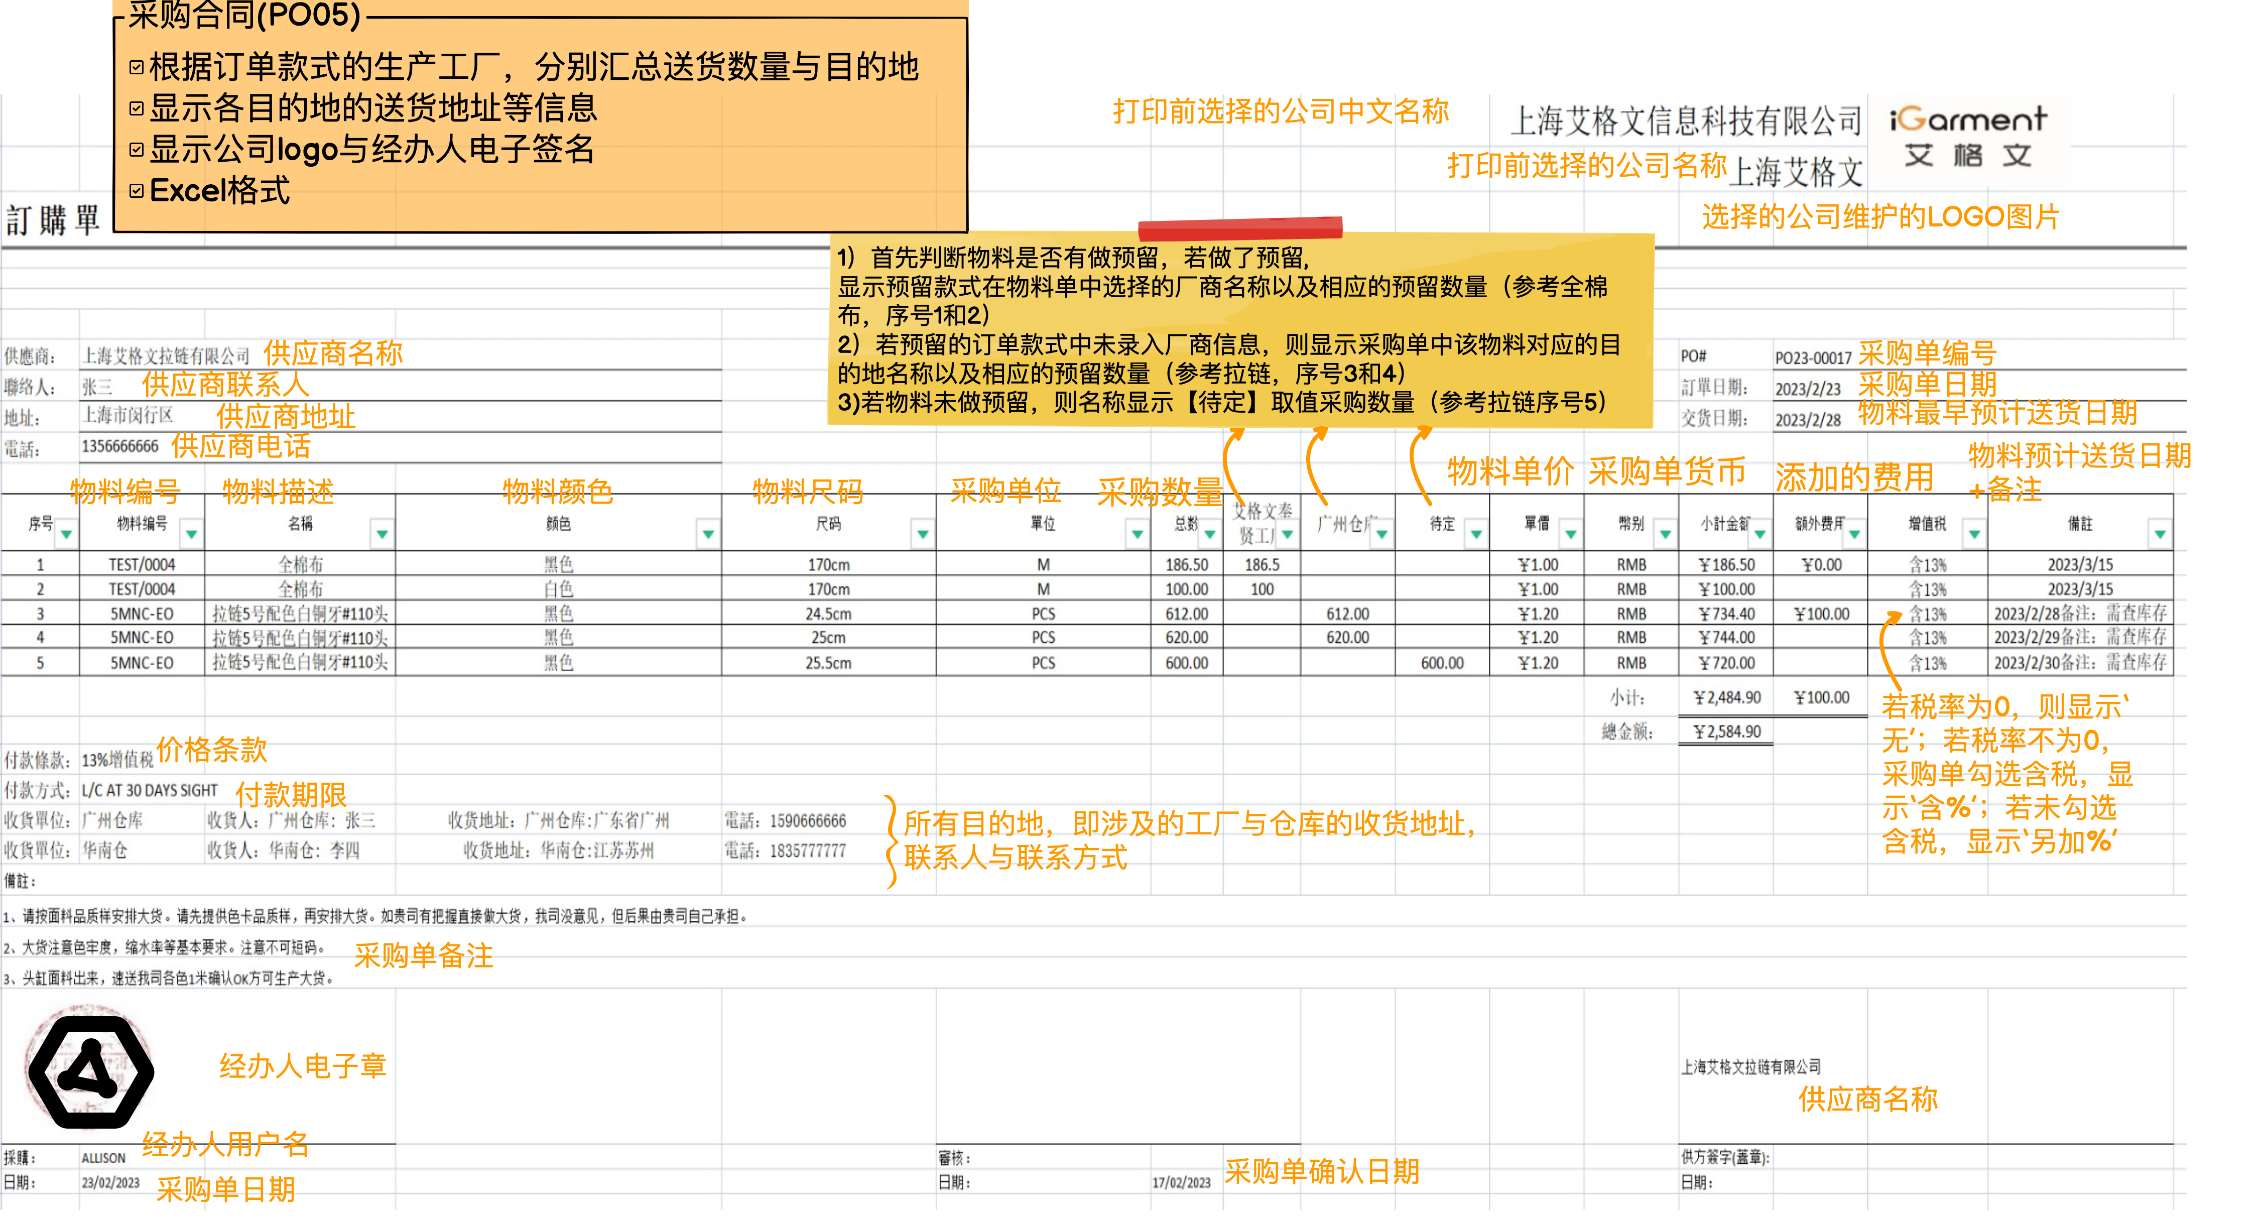Select 全棉布 name cell in row 2

click(301, 589)
